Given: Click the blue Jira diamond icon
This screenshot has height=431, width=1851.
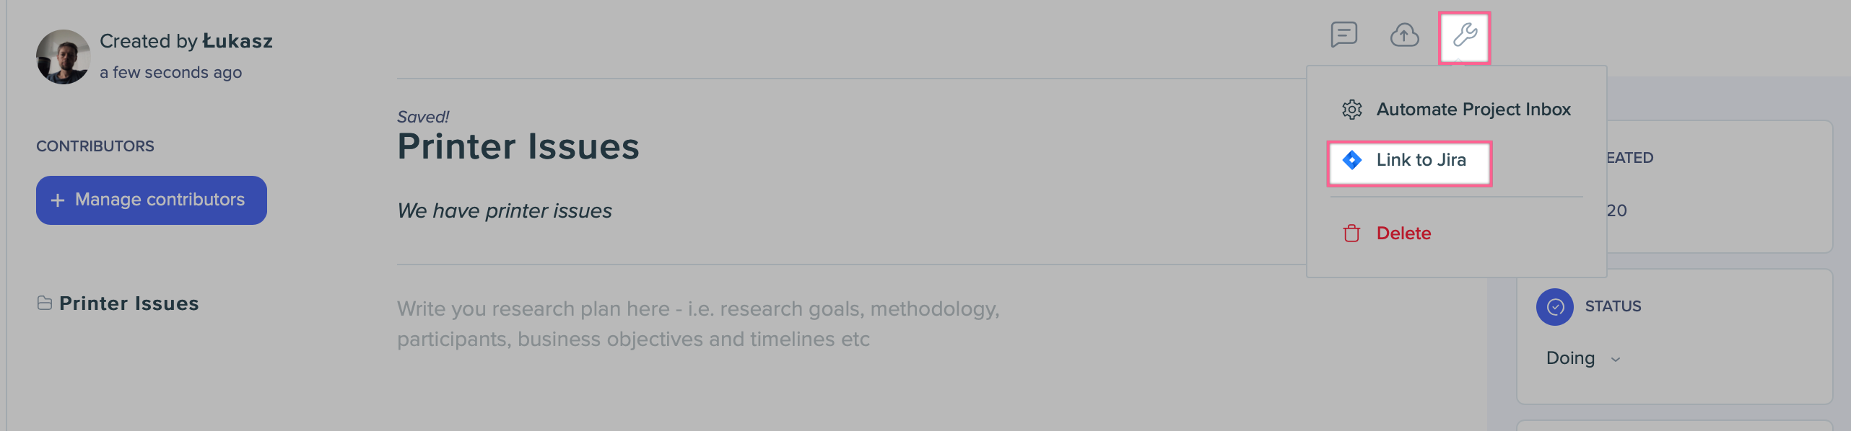Looking at the screenshot, I should point(1351,160).
